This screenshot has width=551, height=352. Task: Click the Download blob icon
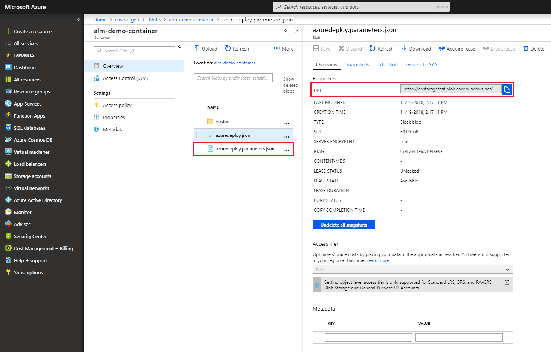(x=404, y=49)
